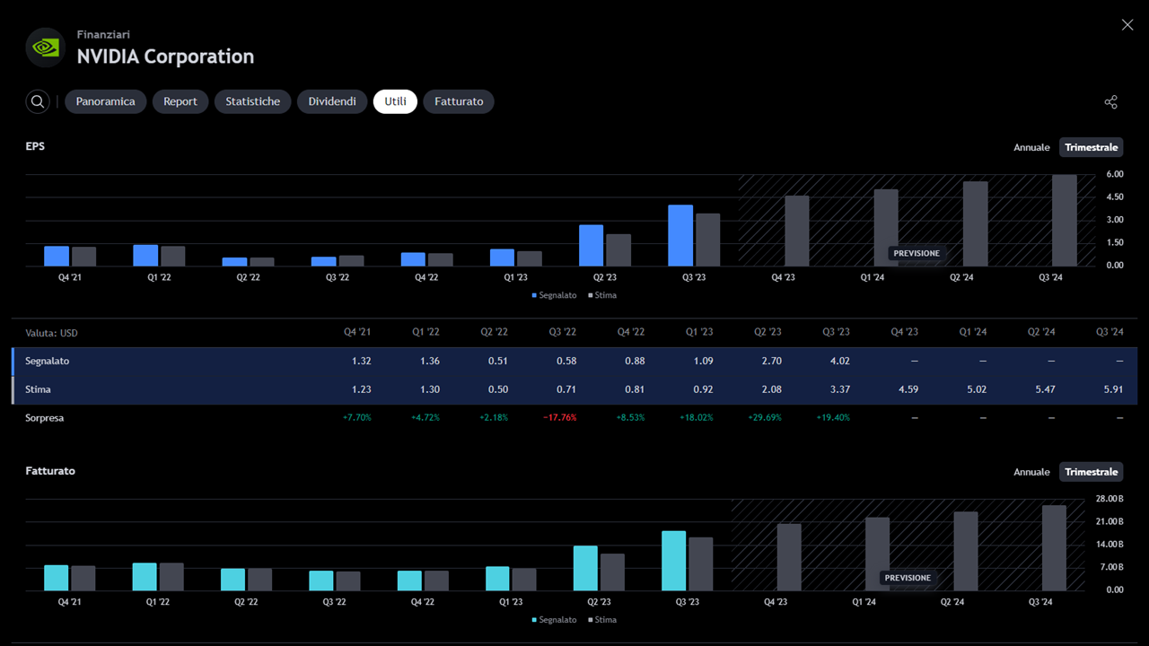Click the NVIDIA logo icon

(45, 48)
